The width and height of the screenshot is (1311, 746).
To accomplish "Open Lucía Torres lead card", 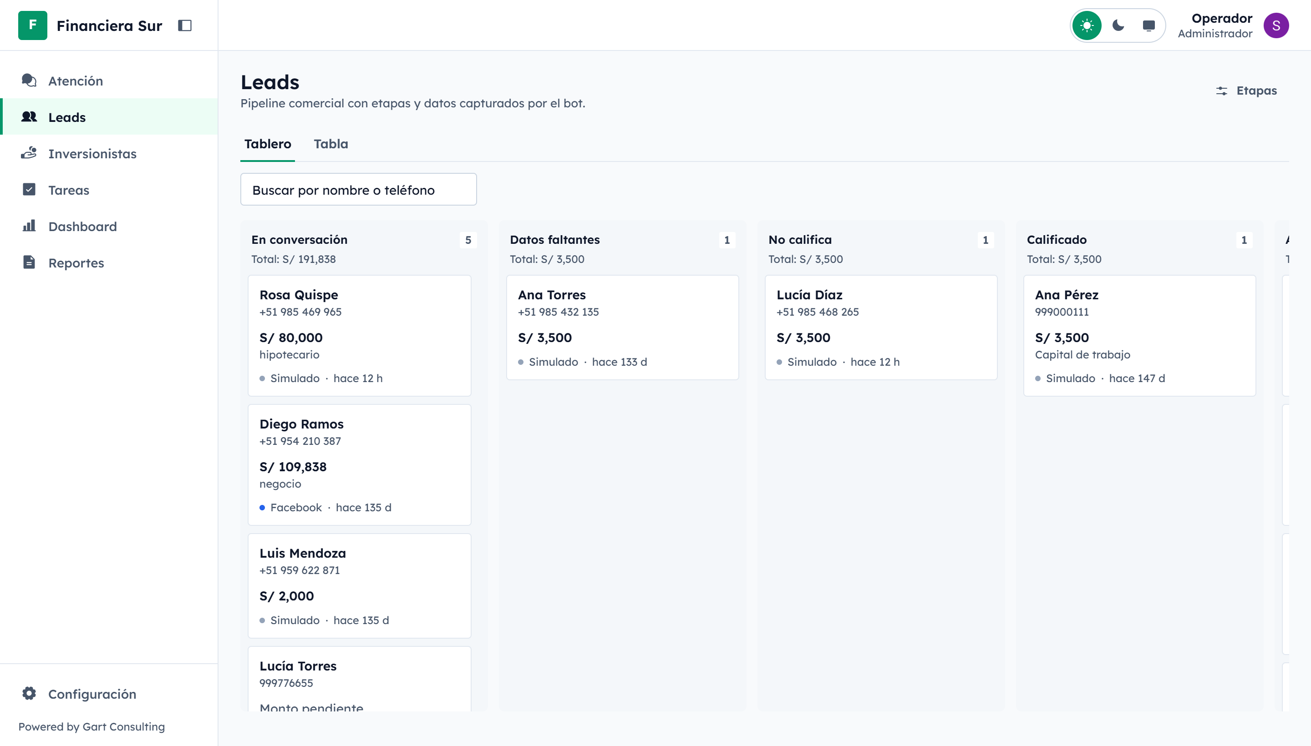I will coord(360,678).
